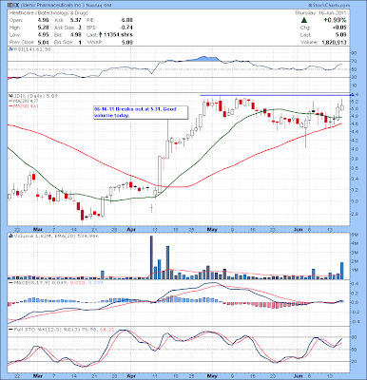Click the IDIX (Daily) candlestick legend icon

click(x=10, y=96)
